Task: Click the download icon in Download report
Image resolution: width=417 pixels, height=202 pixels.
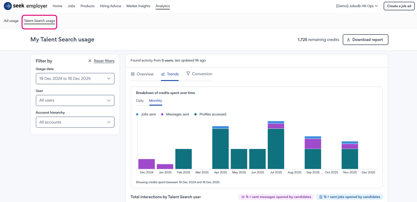Action: 348,40
